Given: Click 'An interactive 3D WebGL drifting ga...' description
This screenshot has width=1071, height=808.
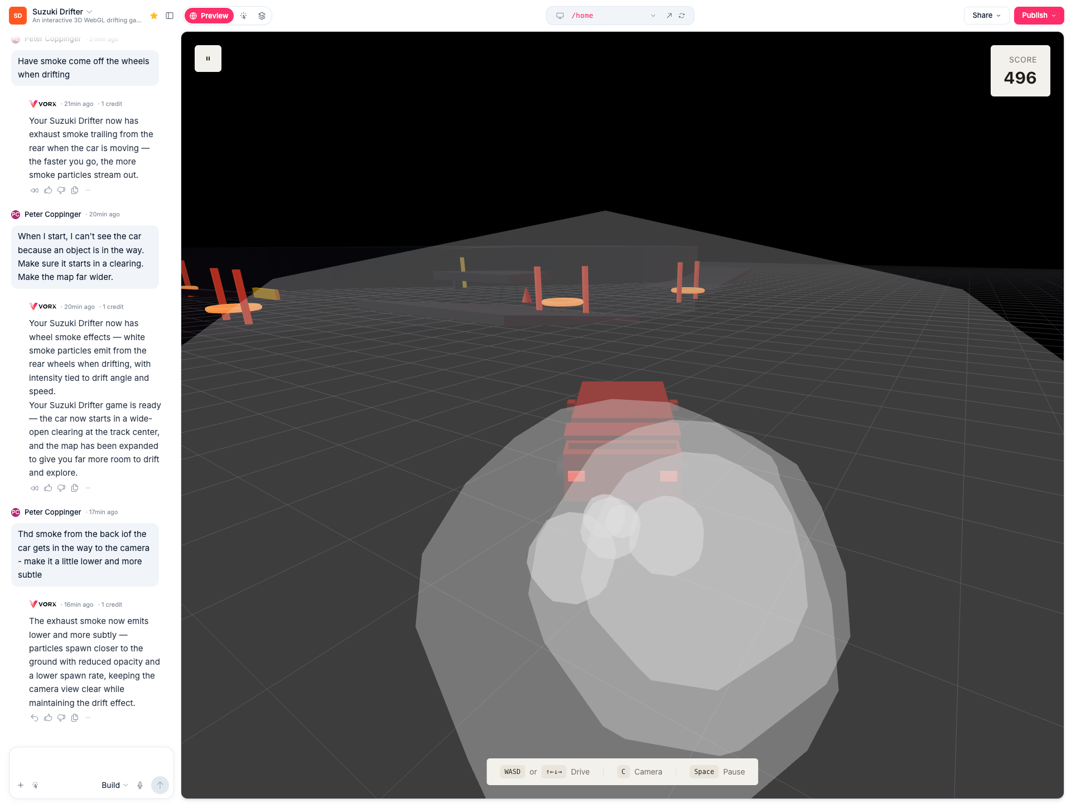Looking at the screenshot, I should tap(87, 21).
